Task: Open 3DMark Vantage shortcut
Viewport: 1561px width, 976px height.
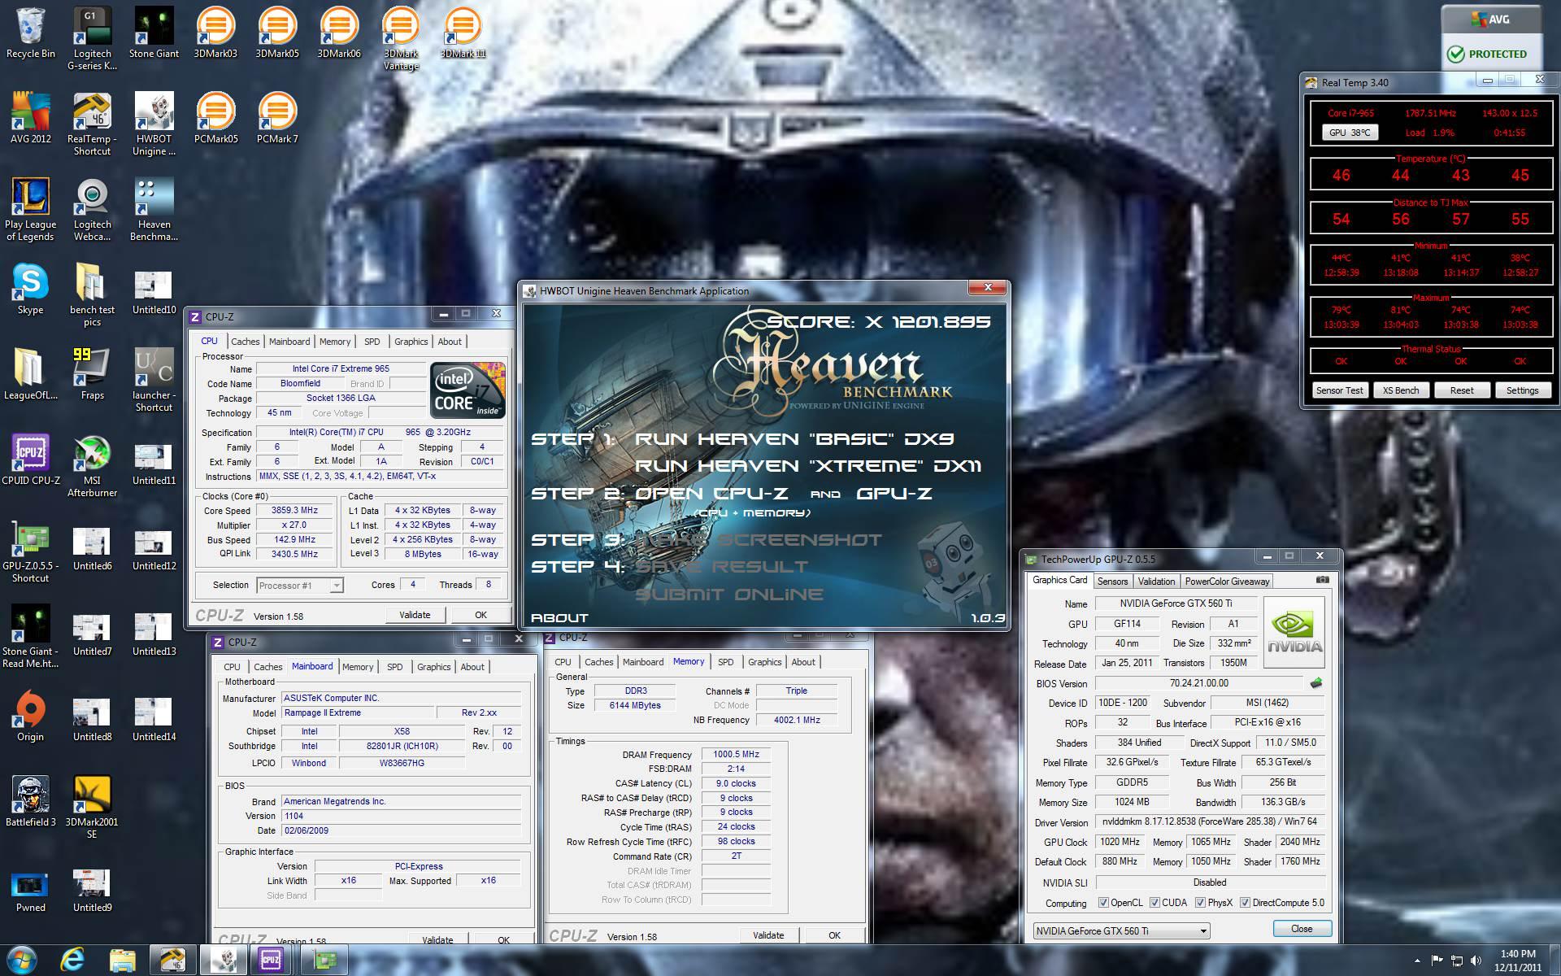Action: pyautogui.click(x=401, y=38)
